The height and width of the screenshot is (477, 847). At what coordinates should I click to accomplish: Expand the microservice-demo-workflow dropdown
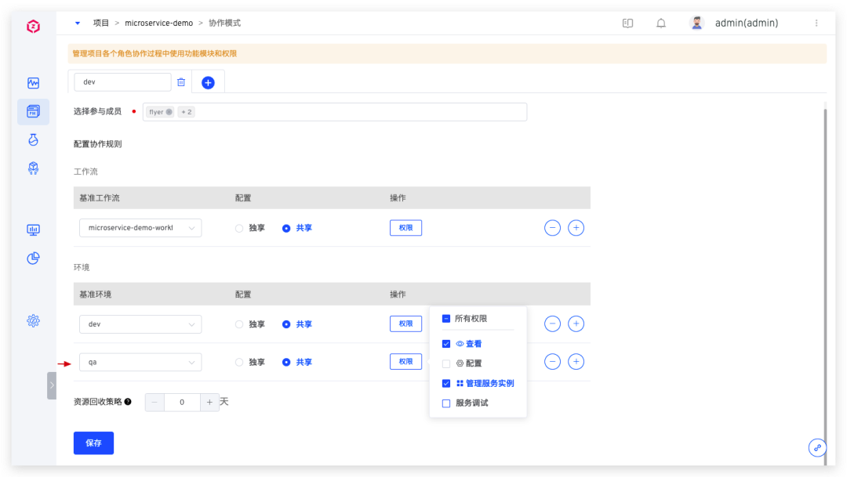(x=140, y=228)
